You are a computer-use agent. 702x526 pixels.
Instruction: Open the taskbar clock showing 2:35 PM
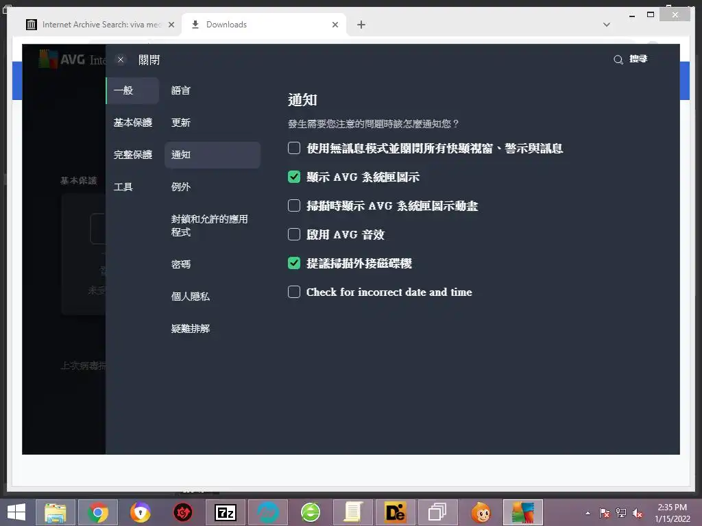click(x=672, y=513)
